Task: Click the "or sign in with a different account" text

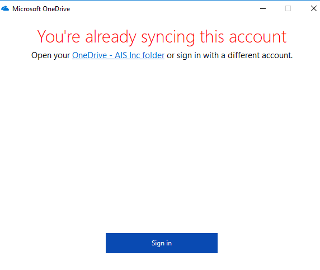Action: [x=229, y=55]
